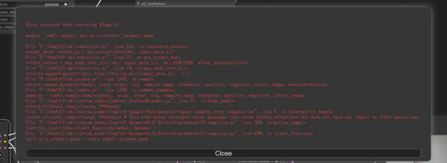Viewport: 447px width, 163px height.
Task: Click the 'Error occurred when executing KSampler' heading
Action: pyautogui.click(x=74, y=25)
